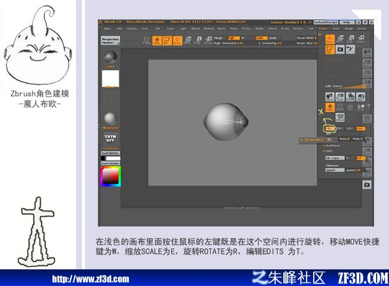Screen dimensions: 389x286
Task: Select Move in Transform palette
Action: click(340, 39)
